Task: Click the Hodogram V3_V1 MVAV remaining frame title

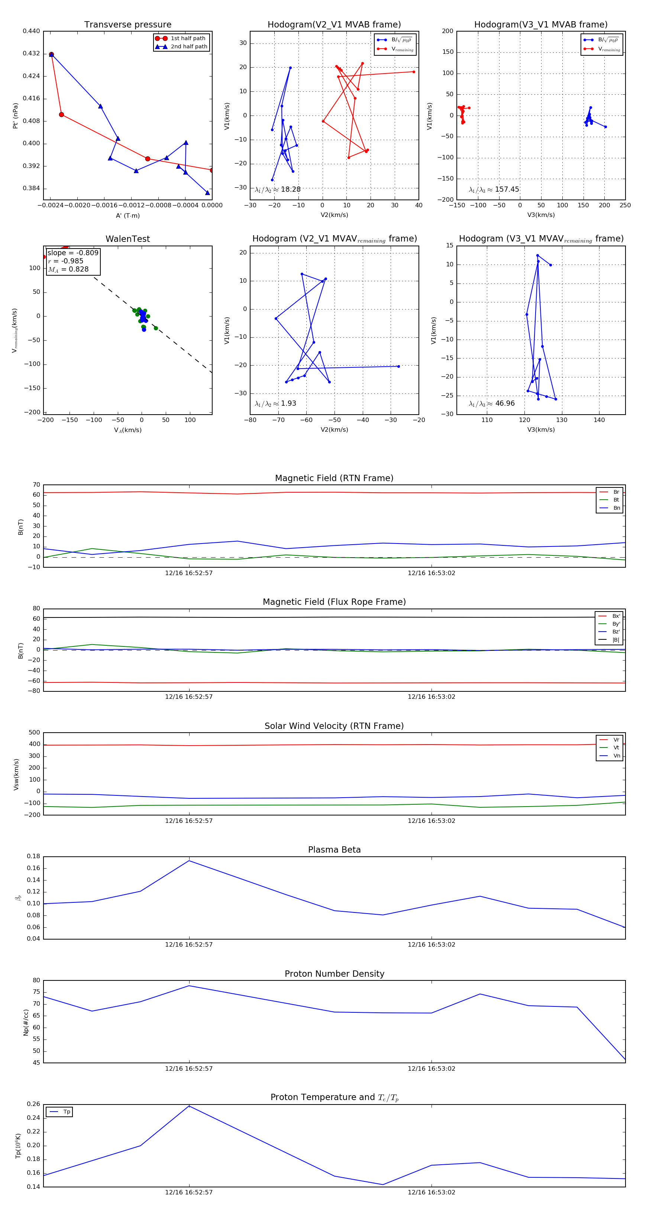Action: [541, 239]
